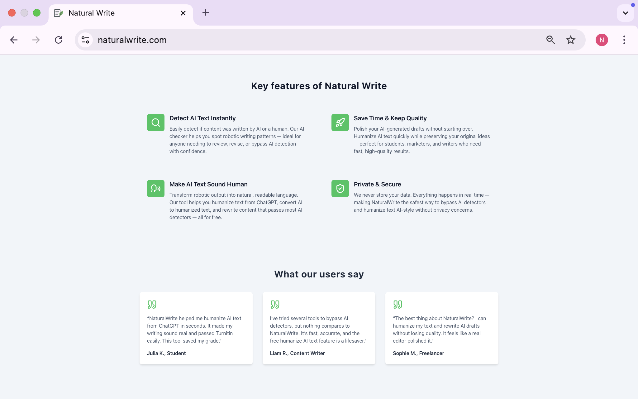
Task: Click the speaking head icon for Make AI Text Sound Human
Action: point(156,189)
